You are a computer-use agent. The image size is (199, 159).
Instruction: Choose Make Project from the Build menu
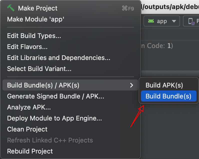[37, 8]
